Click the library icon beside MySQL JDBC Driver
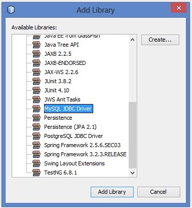Screen dimensions: 192x208 pos(36,109)
